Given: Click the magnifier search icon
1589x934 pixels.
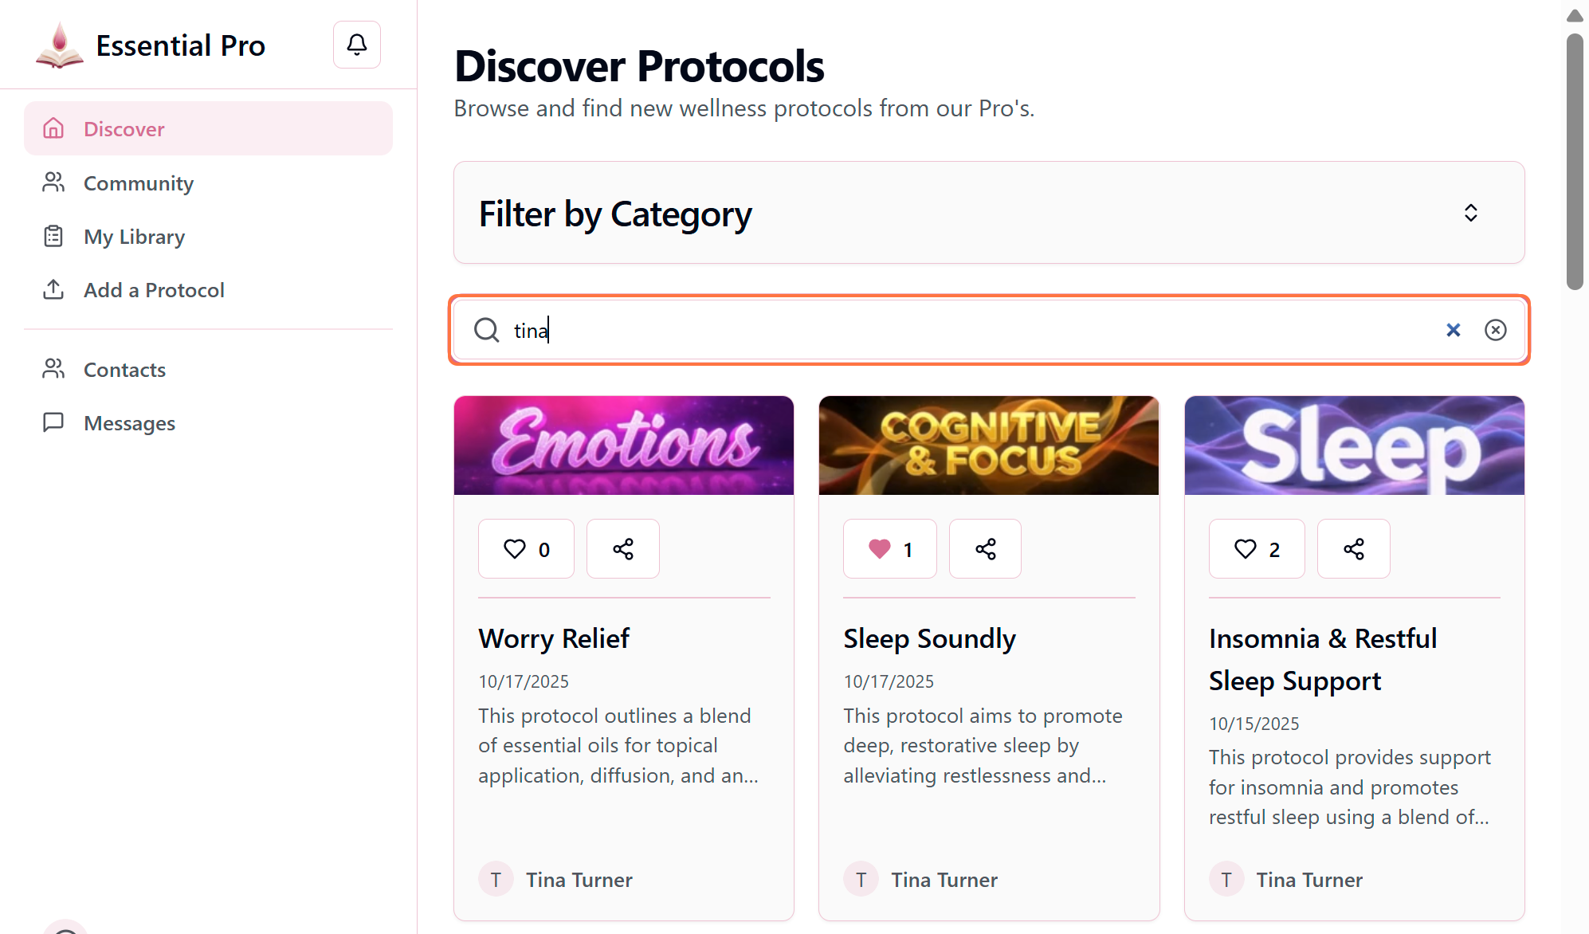Looking at the screenshot, I should 486,330.
